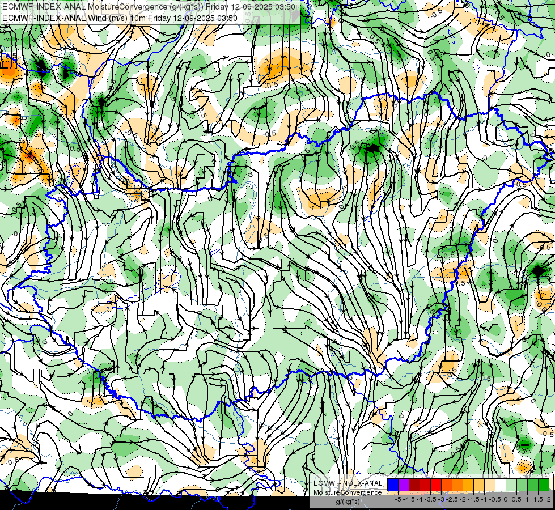555x510 pixels.
Task: Click the legend tick label '1'
Action: 527,499
